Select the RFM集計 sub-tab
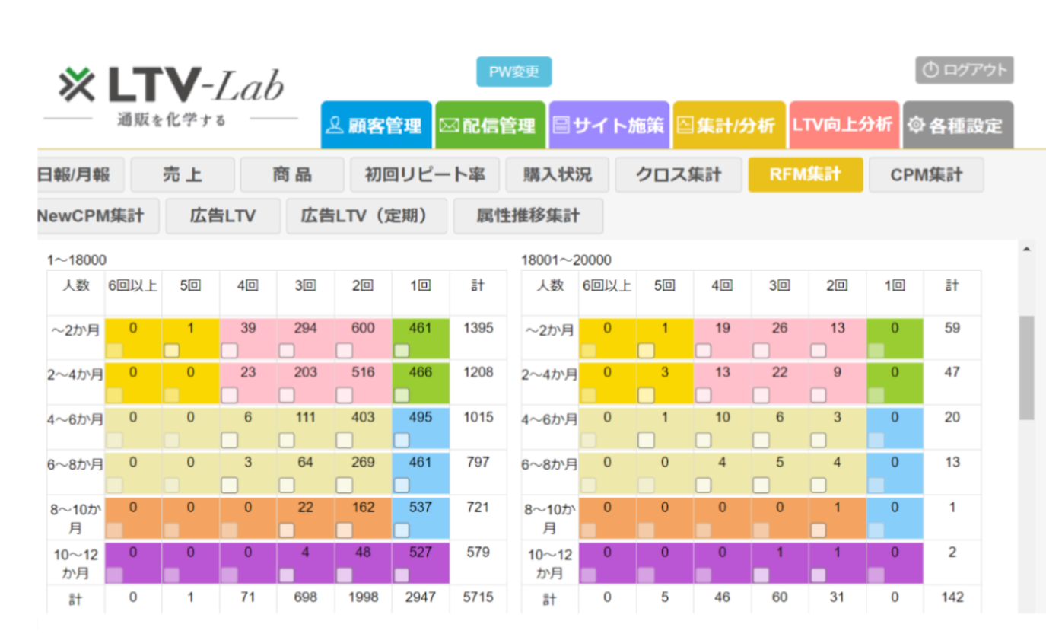Screen dimensions: 1046x637 click(805, 175)
